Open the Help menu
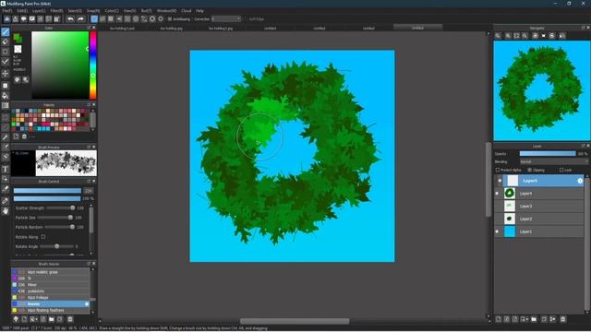Image resolution: width=591 pixels, height=332 pixels. click(199, 11)
